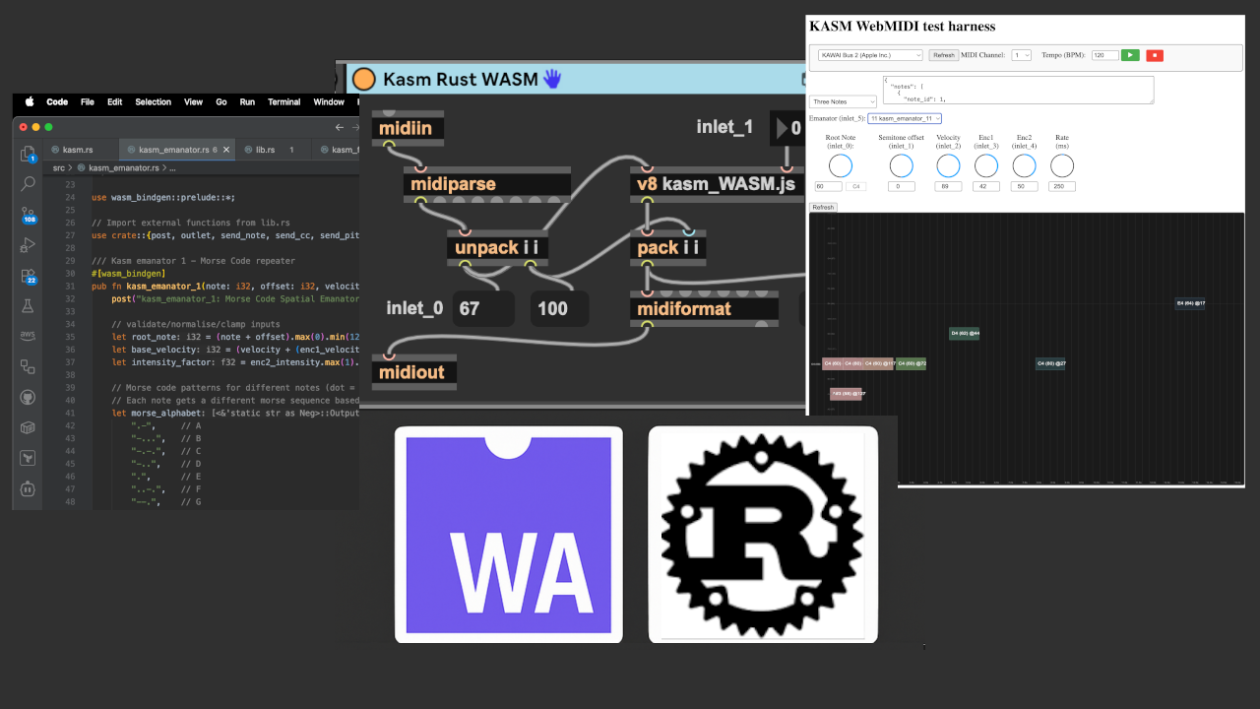
Task: Open the MIDI Channel dropdown
Action: 1021,55
